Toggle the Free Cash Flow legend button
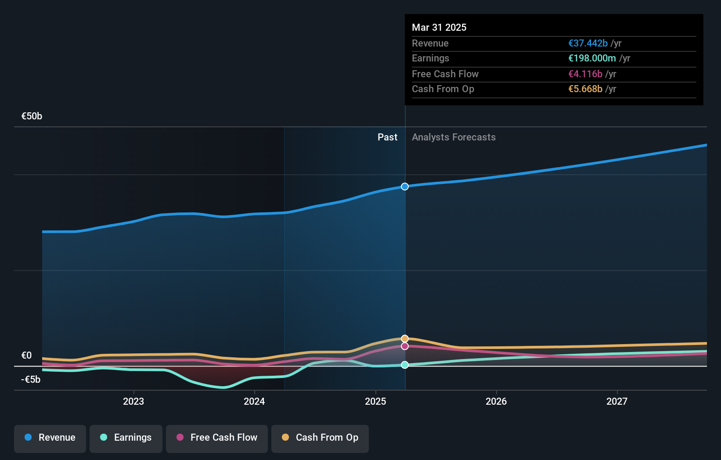 [217, 438]
